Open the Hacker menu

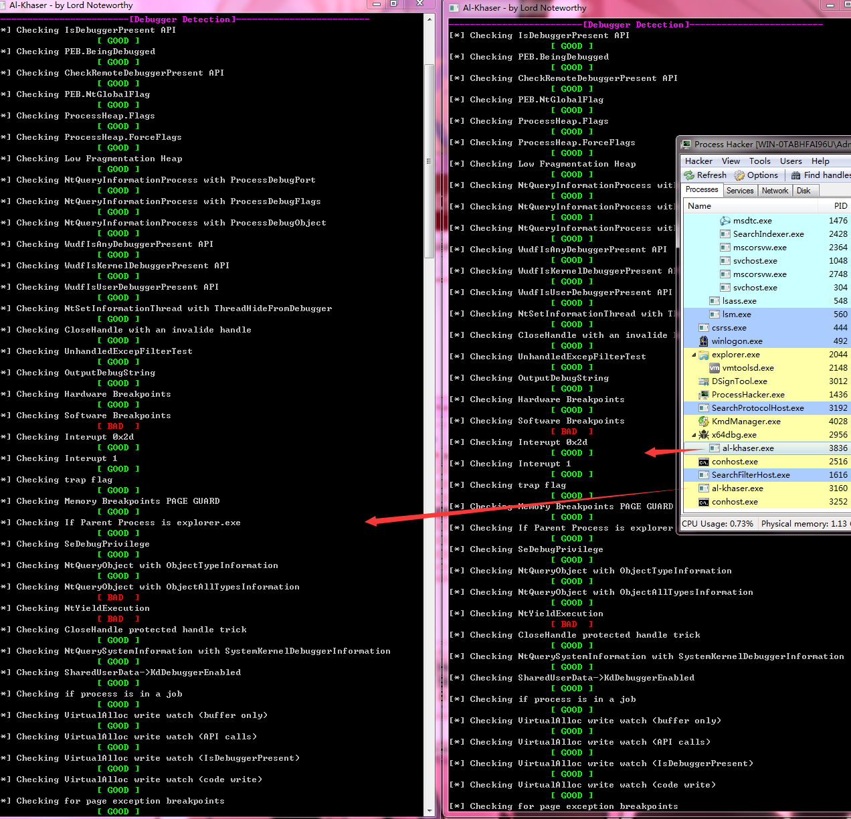(698, 161)
